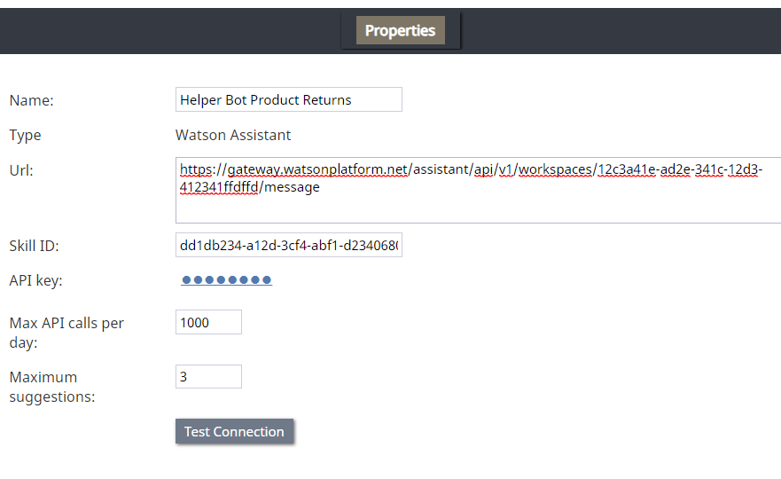Click the workspaces word in the Url
This screenshot has height=479, width=781.
pos(555,169)
